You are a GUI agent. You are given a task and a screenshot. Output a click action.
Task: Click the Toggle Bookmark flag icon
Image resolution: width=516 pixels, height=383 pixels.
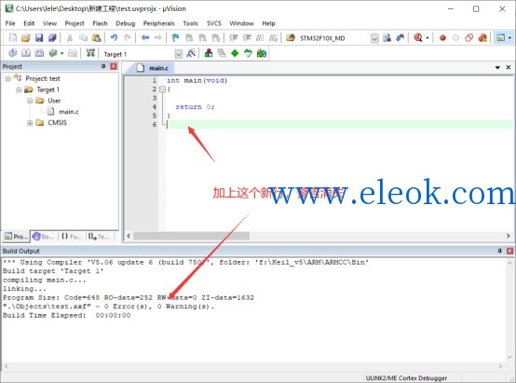[175, 38]
